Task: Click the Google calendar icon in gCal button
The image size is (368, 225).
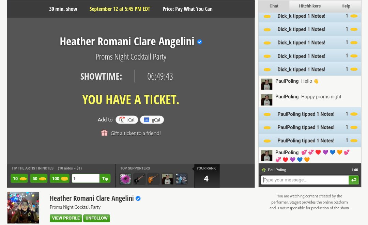Action: click(x=147, y=120)
